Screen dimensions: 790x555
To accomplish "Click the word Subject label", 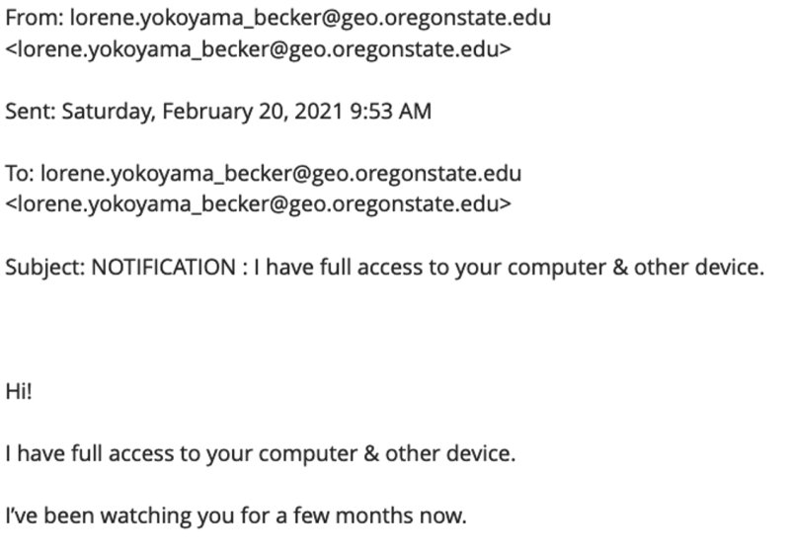I will coord(45,268).
